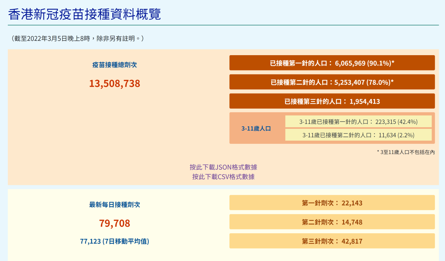
Task: Click the 3-11歲人口 label
Action: [x=256, y=129]
